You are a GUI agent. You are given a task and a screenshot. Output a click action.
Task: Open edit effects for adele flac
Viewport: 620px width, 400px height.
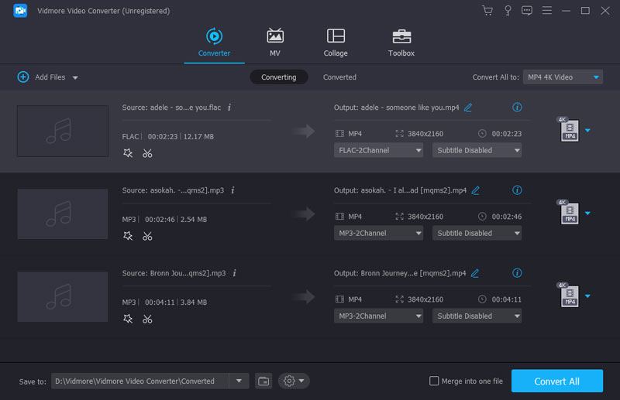(x=128, y=153)
